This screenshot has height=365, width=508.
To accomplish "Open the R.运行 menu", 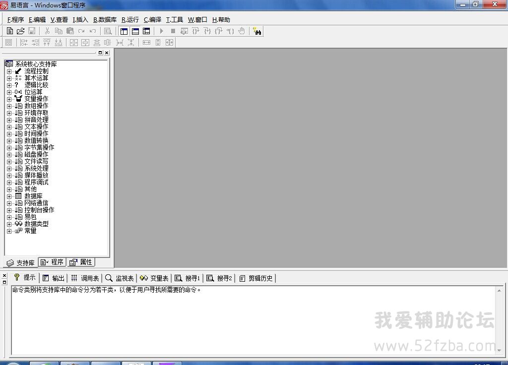I will 130,20.
